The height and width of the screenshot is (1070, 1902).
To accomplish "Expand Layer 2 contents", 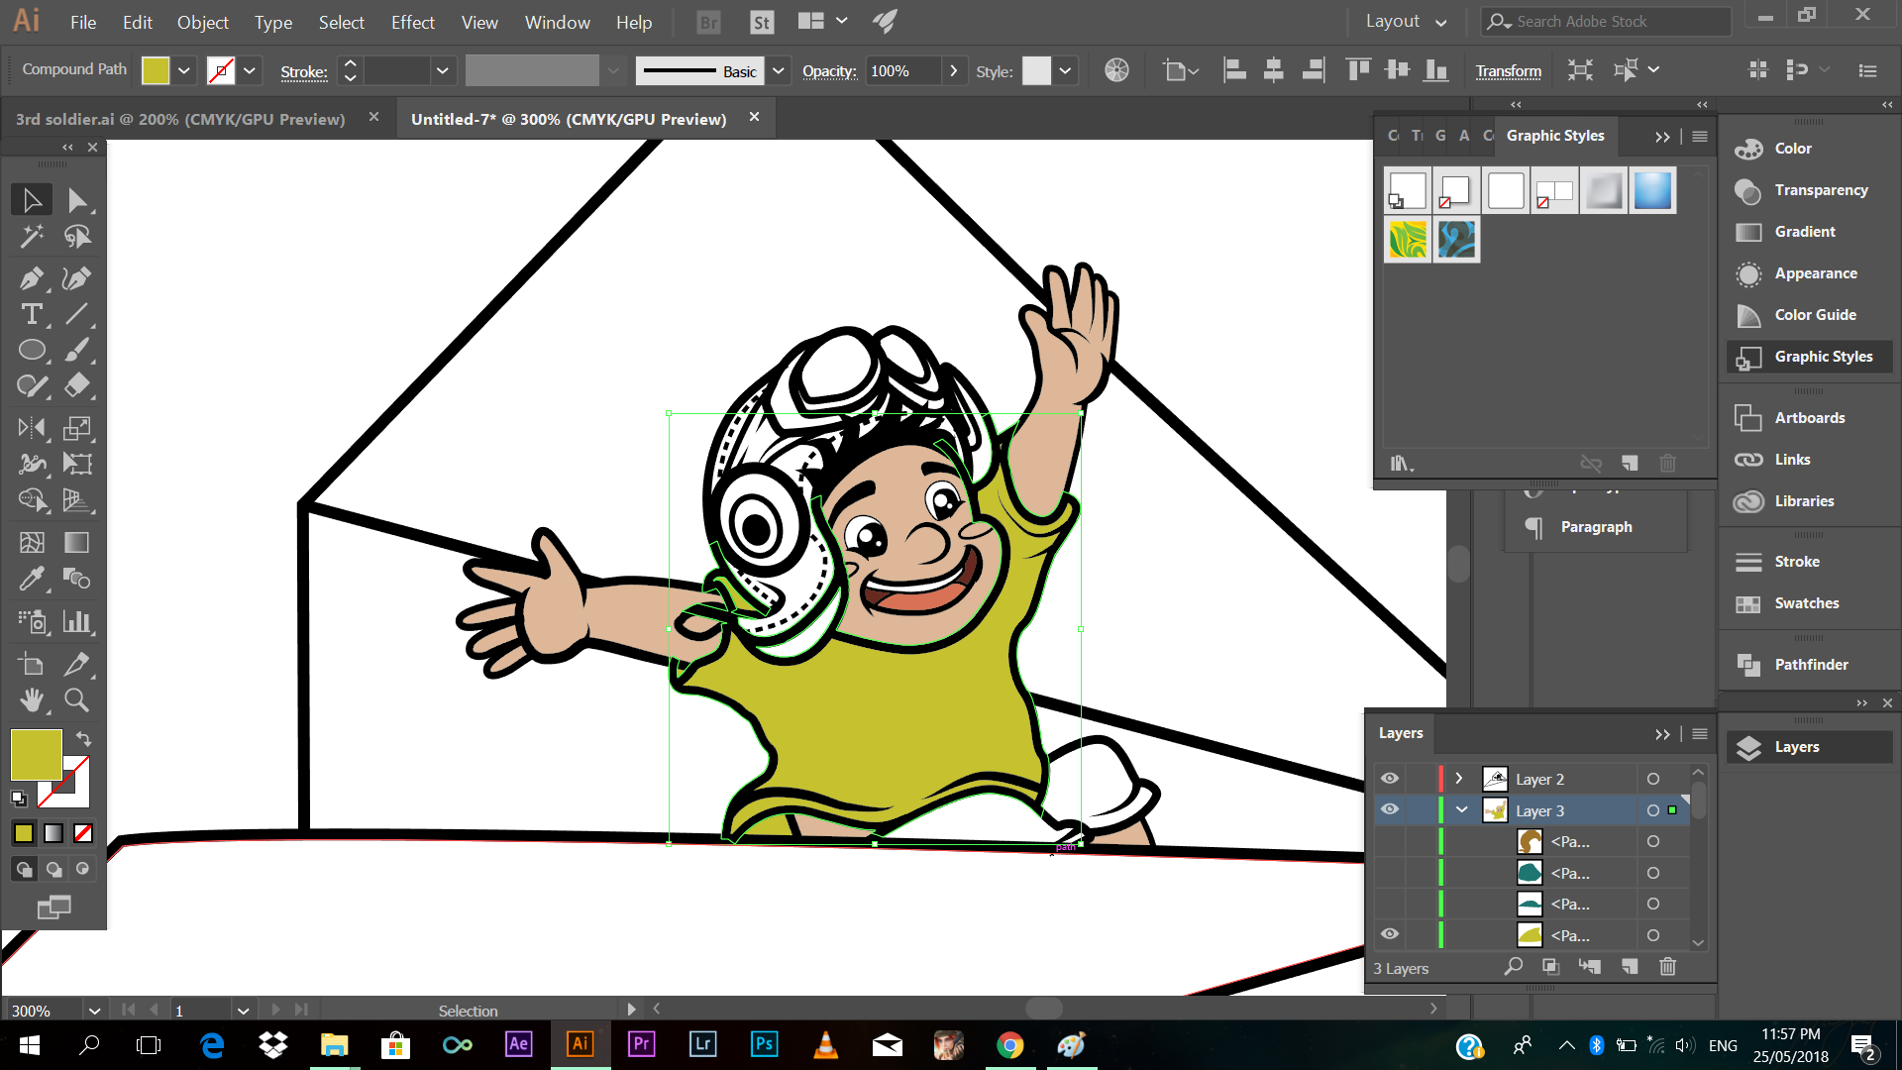I will tap(1459, 779).
